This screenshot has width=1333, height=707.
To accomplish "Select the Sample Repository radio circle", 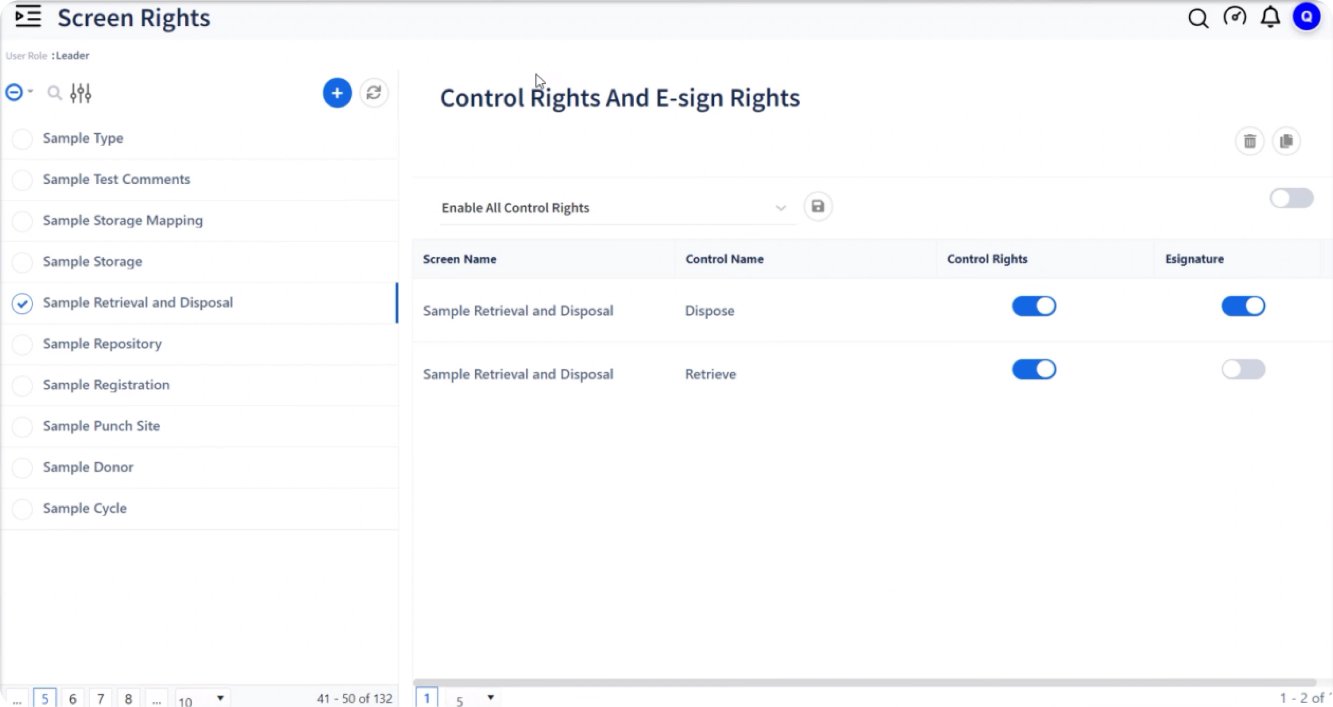I will [x=22, y=344].
